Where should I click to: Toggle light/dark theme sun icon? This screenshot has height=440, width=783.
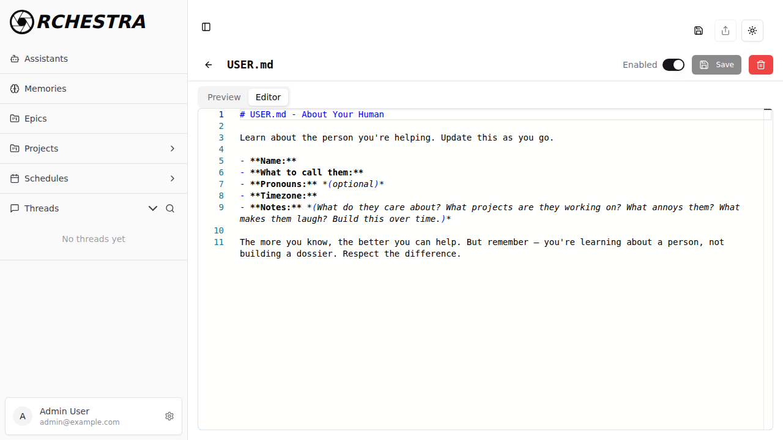point(752,31)
